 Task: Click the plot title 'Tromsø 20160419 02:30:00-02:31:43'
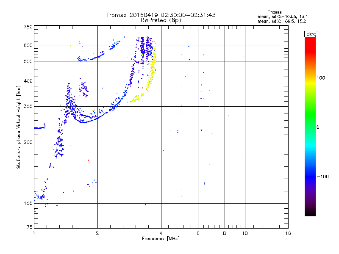[161, 15]
